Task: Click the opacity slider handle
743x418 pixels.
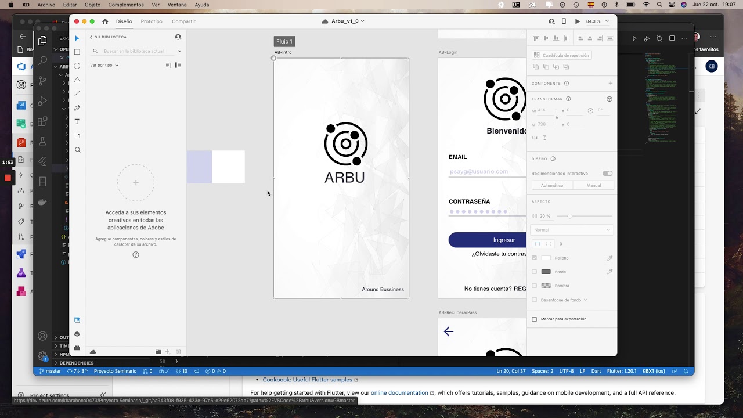Action: point(569,216)
